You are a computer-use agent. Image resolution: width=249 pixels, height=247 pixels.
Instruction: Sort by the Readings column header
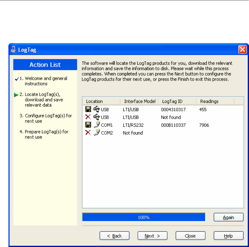point(215,101)
